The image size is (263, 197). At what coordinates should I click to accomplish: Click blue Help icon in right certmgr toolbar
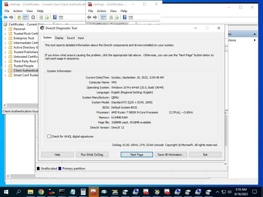tap(125, 17)
